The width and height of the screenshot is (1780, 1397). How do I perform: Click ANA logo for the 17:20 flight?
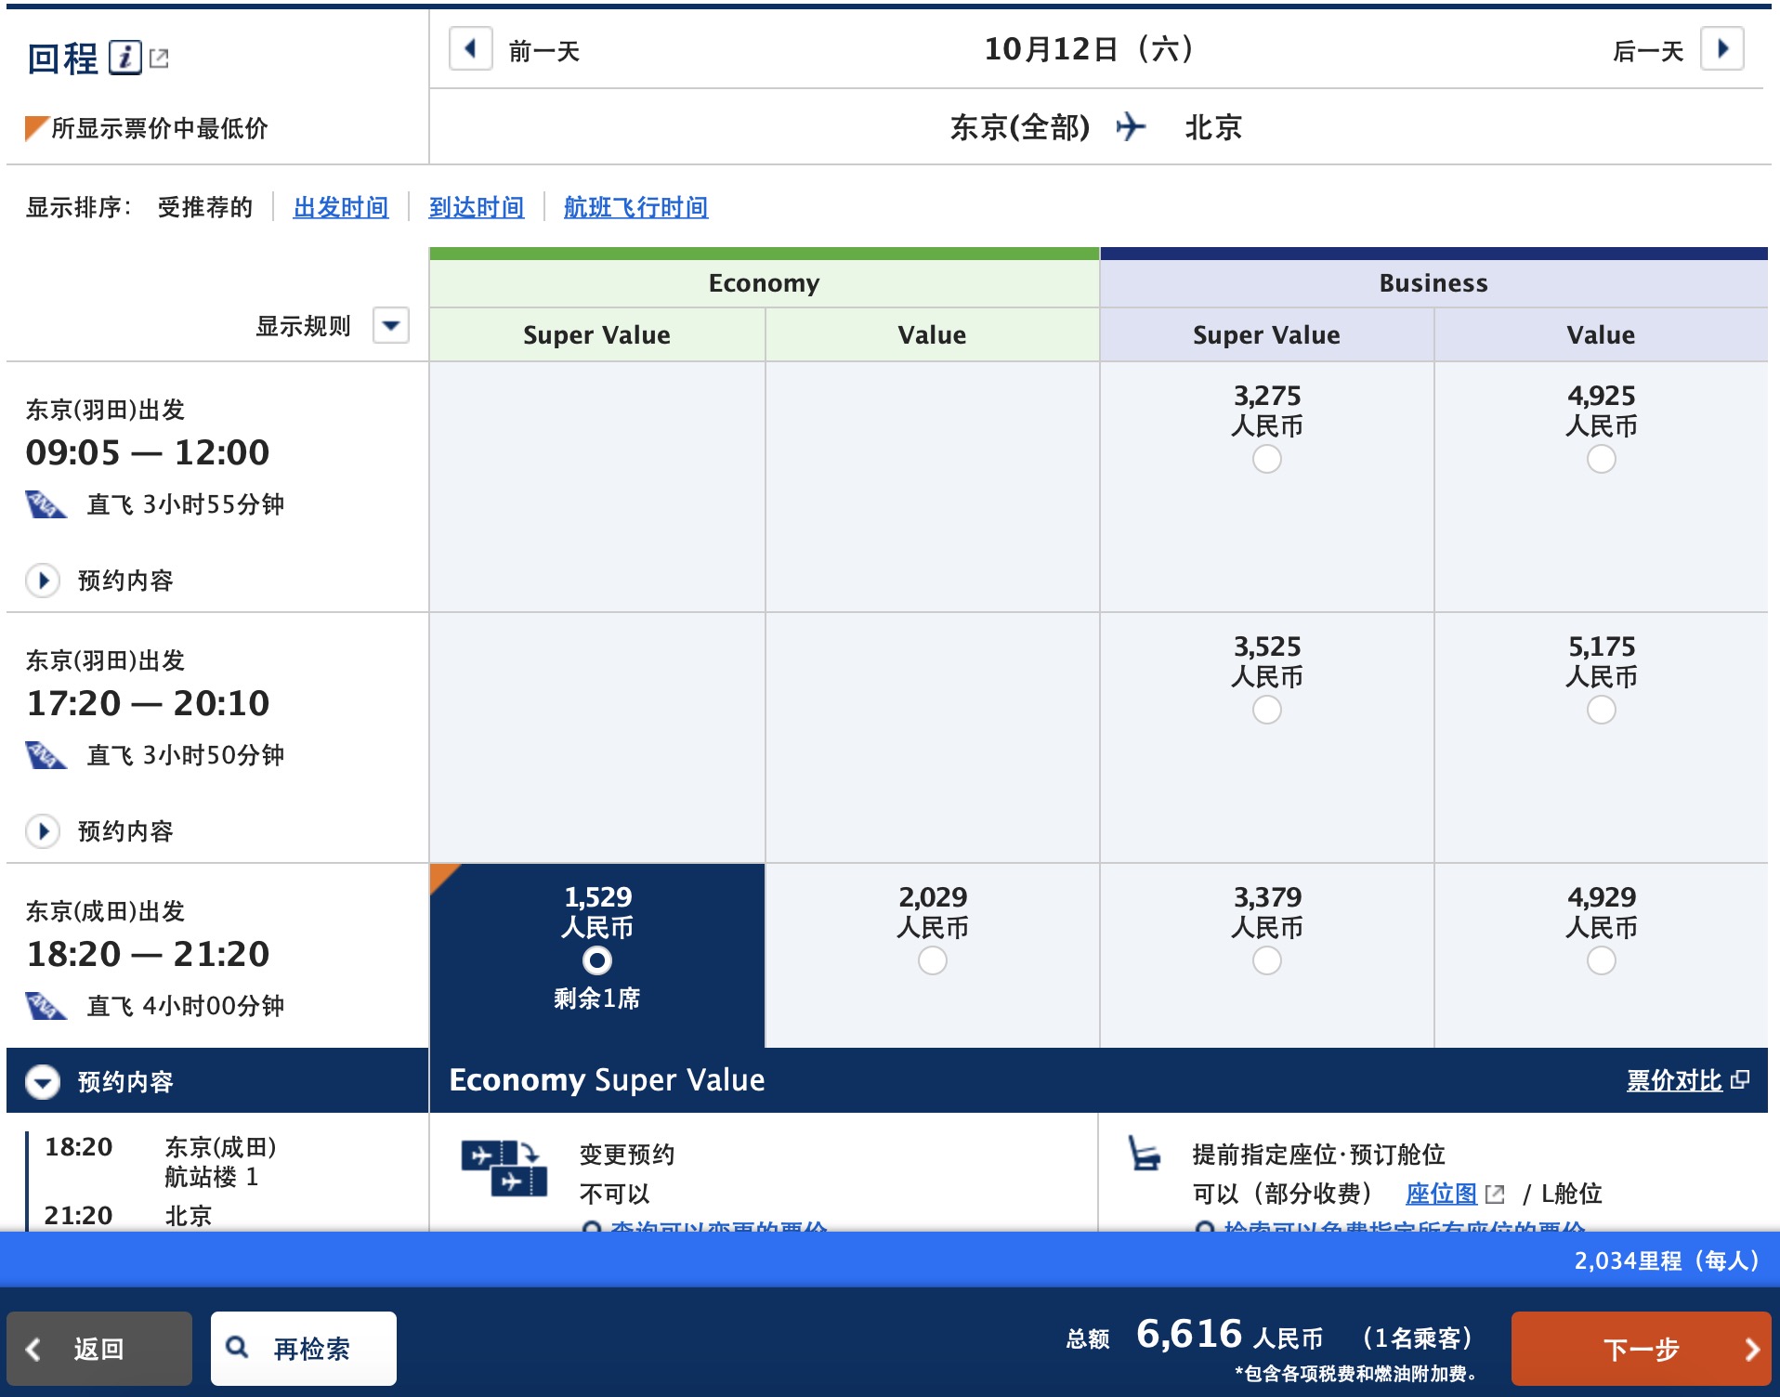(46, 755)
